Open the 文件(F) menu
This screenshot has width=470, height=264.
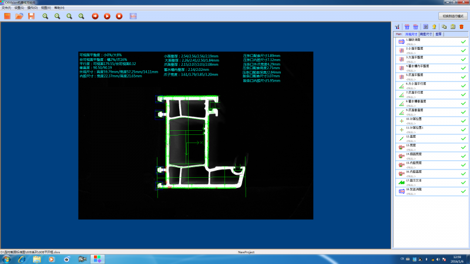(6, 8)
